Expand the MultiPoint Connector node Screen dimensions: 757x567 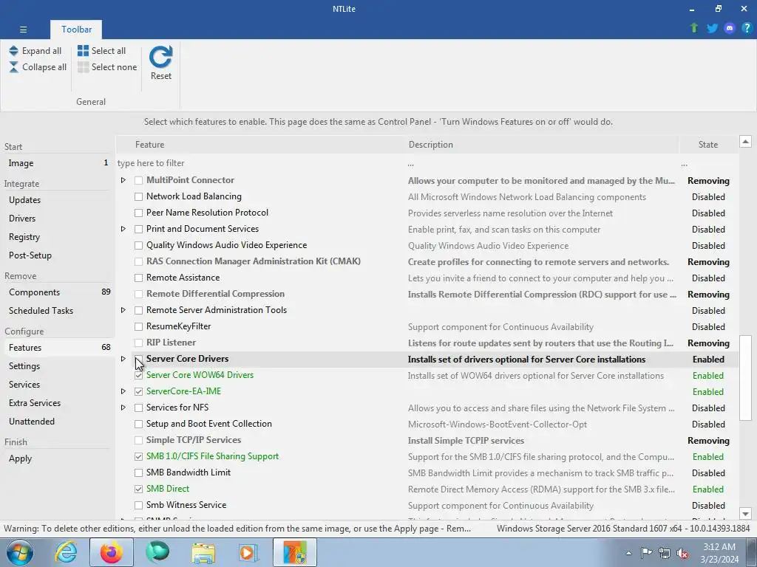(x=123, y=180)
